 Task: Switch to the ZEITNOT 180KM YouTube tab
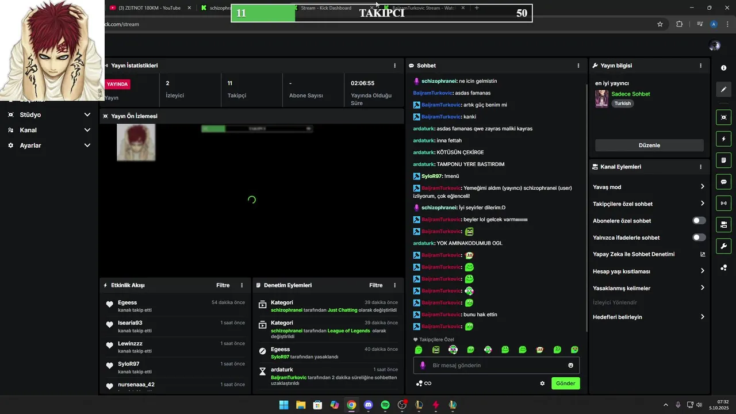pos(149,8)
